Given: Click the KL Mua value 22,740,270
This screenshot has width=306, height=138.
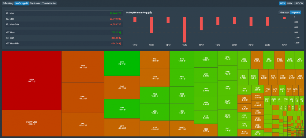Looking at the screenshot, I should [115, 13].
